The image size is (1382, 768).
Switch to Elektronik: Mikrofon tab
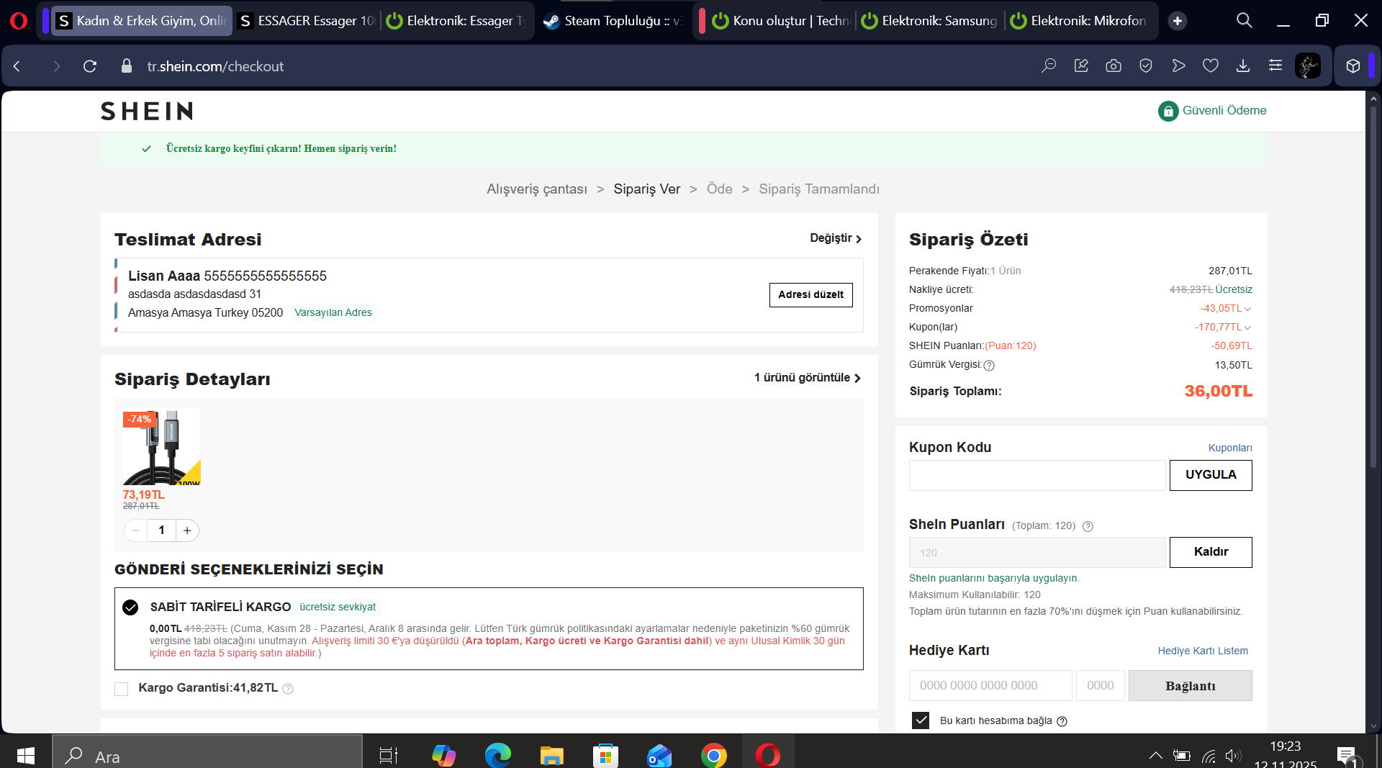click(1080, 21)
